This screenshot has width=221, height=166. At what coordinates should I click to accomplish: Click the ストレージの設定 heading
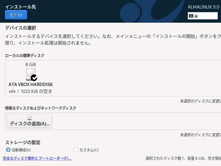coord(23,142)
